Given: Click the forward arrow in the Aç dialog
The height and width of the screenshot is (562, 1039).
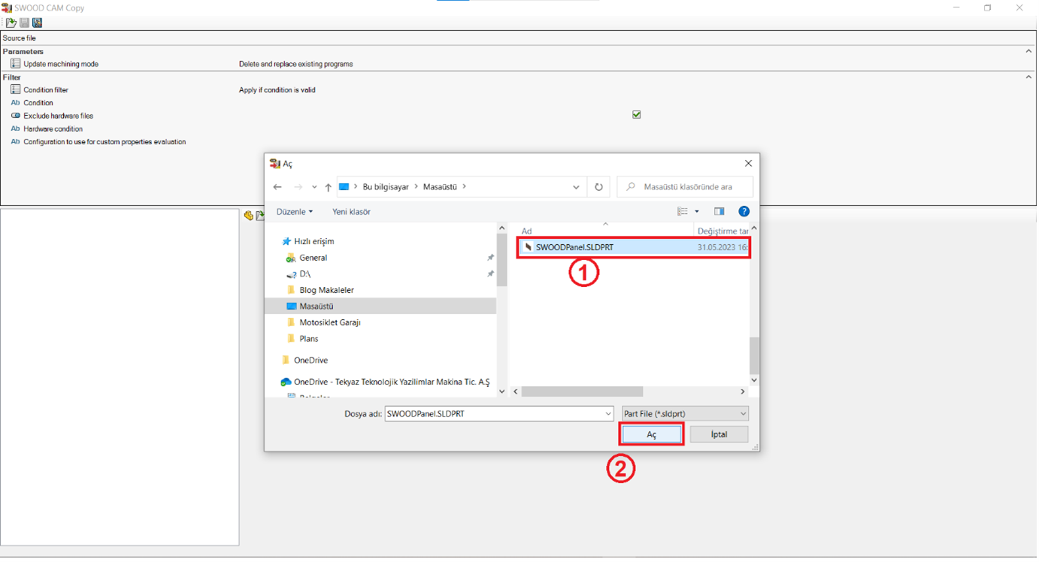Looking at the screenshot, I should coord(298,187).
